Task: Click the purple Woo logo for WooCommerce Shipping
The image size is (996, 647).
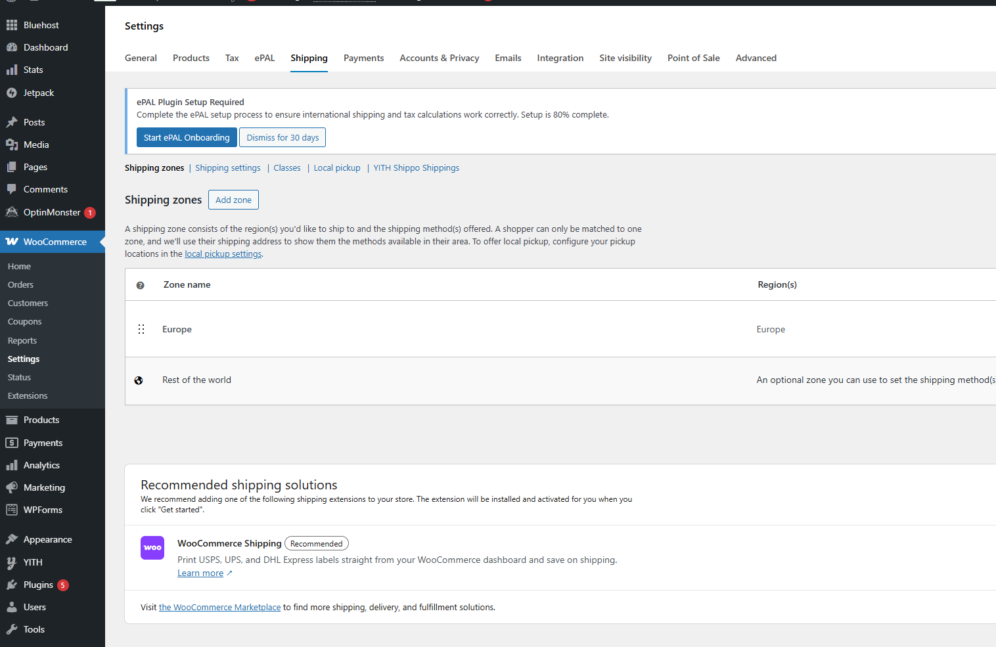Action: point(152,548)
